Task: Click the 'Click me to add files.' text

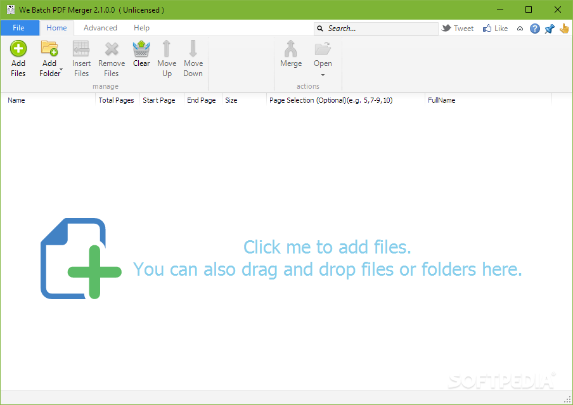Action: 327,247
